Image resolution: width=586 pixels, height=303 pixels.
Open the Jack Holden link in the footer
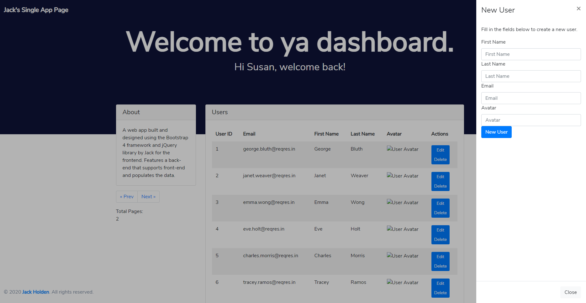[x=35, y=292]
